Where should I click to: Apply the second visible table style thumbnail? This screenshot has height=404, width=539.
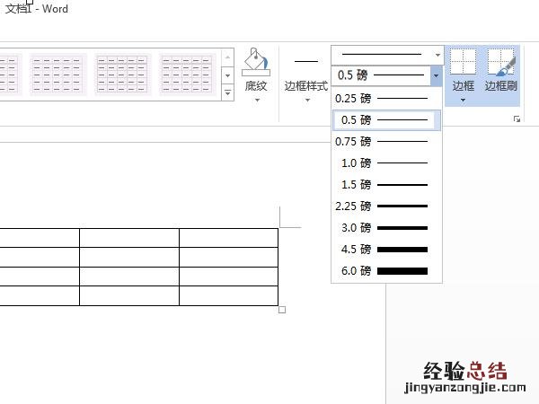point(57,75)
